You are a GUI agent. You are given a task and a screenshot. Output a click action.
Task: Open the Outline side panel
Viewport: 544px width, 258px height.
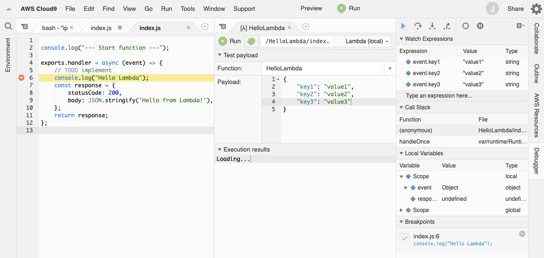[x=536, y=74]
